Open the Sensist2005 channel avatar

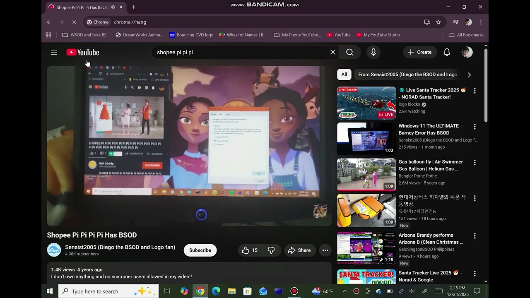54,250
